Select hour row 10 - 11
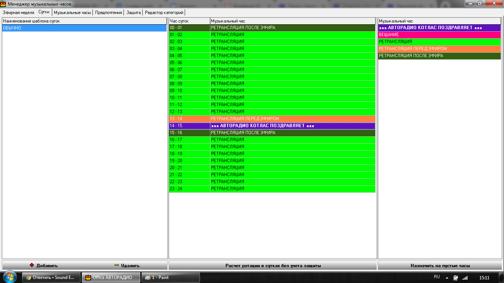The width and height of the screenshot is (504, 283). pyautogui.click(x=272, y=98)
